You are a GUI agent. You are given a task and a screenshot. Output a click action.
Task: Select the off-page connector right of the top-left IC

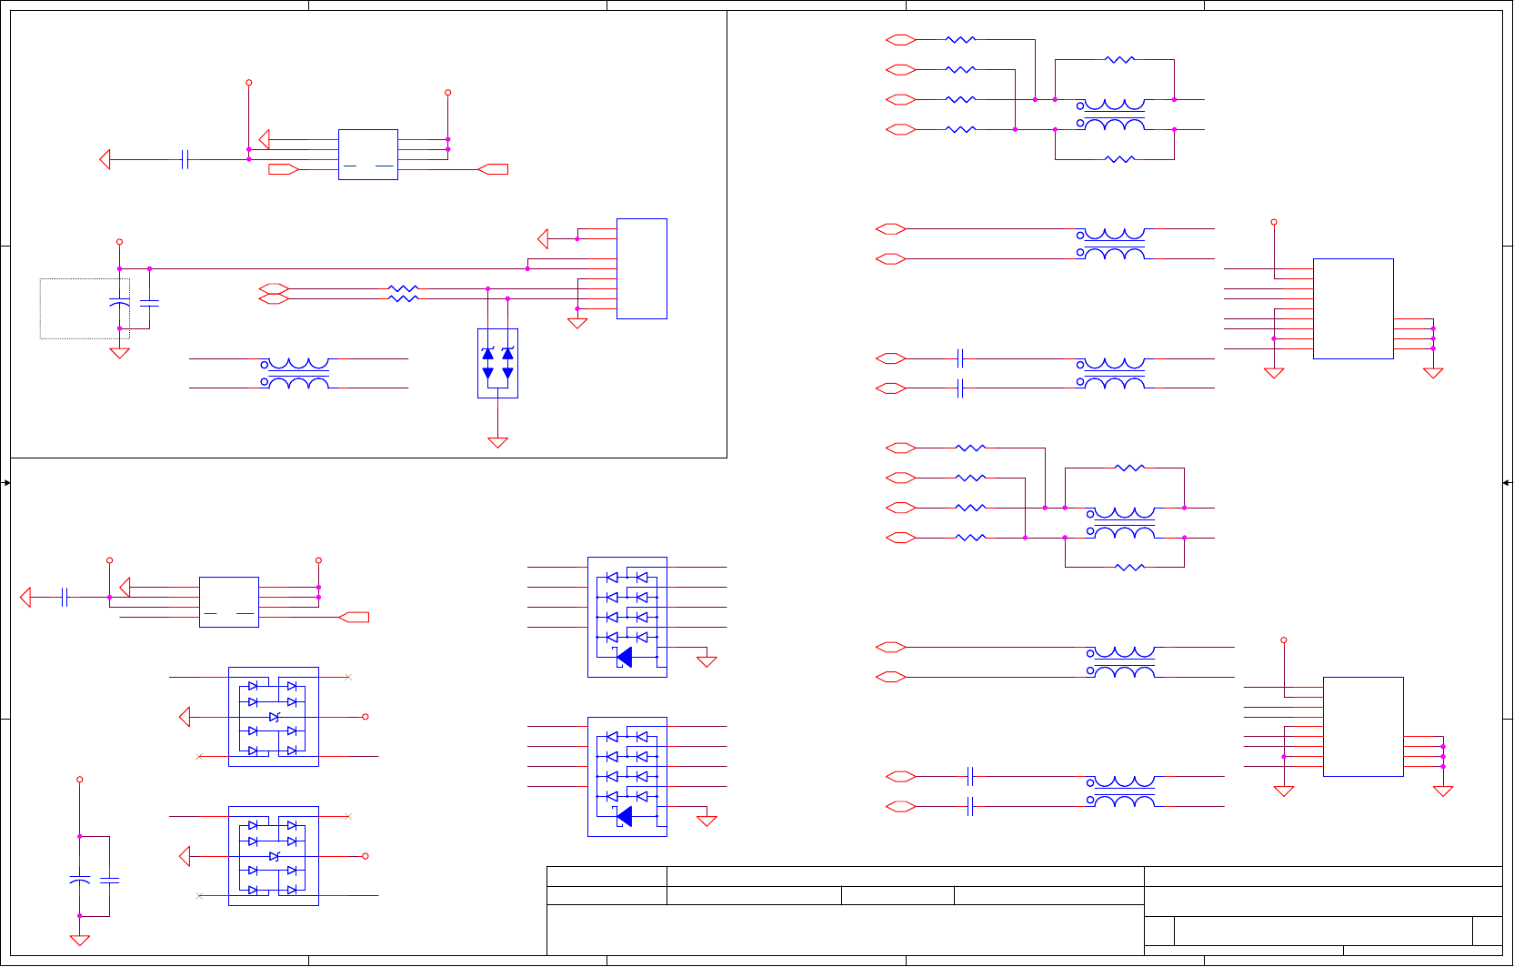click(493, 169)
